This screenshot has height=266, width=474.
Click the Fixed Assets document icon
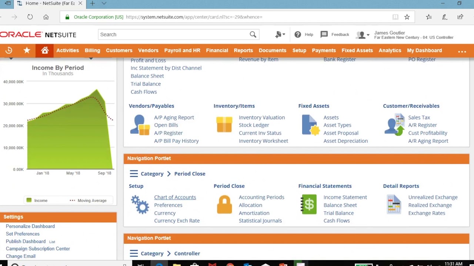310,125
